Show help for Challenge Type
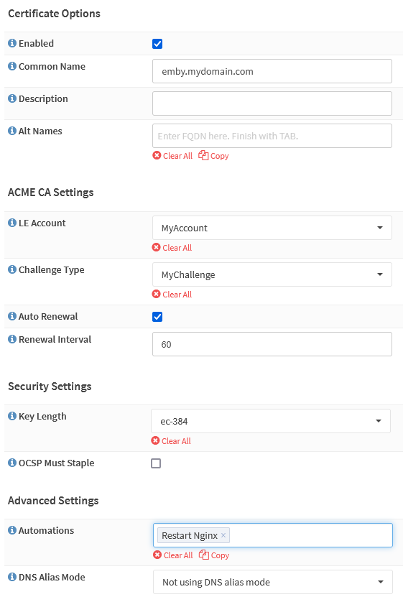 12,269
